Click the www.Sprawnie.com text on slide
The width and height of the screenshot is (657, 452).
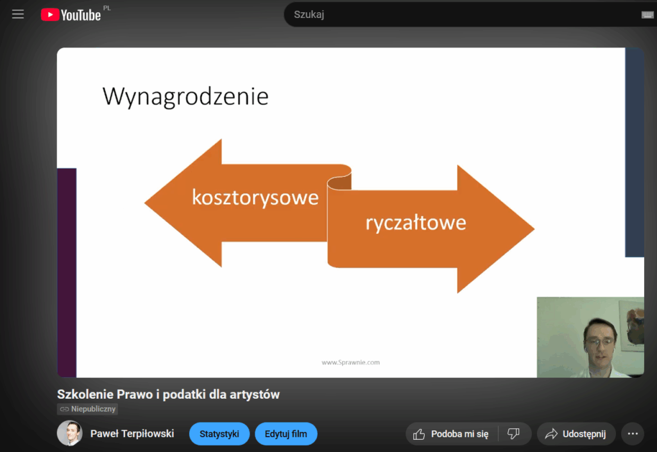point(350,362)
